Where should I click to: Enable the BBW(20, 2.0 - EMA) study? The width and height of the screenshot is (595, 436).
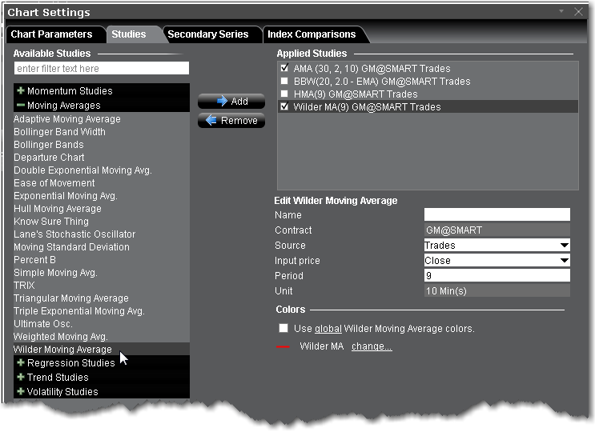tap(284, 82)
